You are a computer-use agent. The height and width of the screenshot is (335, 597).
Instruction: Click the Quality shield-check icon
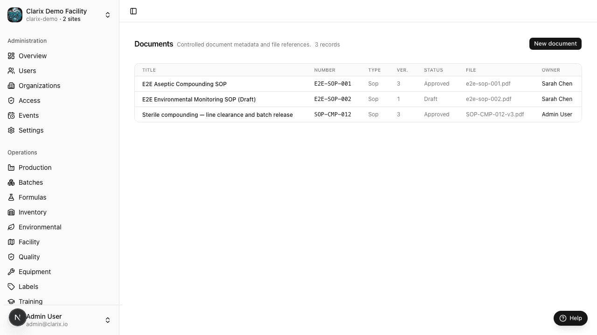point(11,257)
